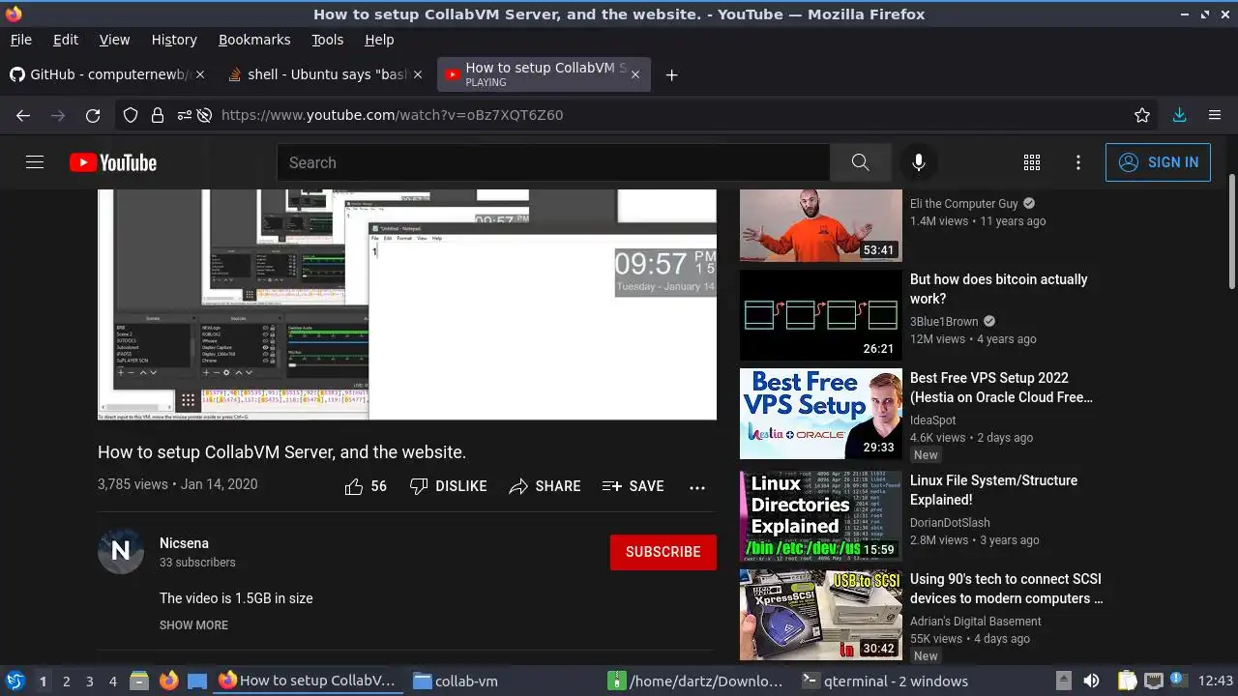Open network status tray icon
The height and width of the screenshot is (696, 1238).
(1153, 681)
